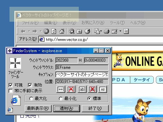Click the 最新表示(R) refresh button
This screenshot has height=122, width=163.
point(38,108)
